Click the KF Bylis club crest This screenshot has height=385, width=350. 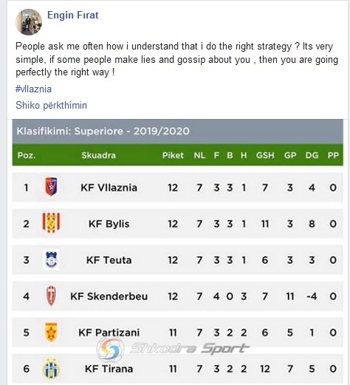pos(51,223)
